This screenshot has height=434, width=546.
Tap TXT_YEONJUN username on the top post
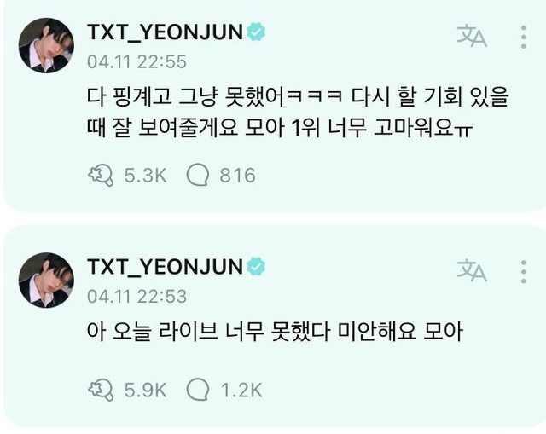165,32
